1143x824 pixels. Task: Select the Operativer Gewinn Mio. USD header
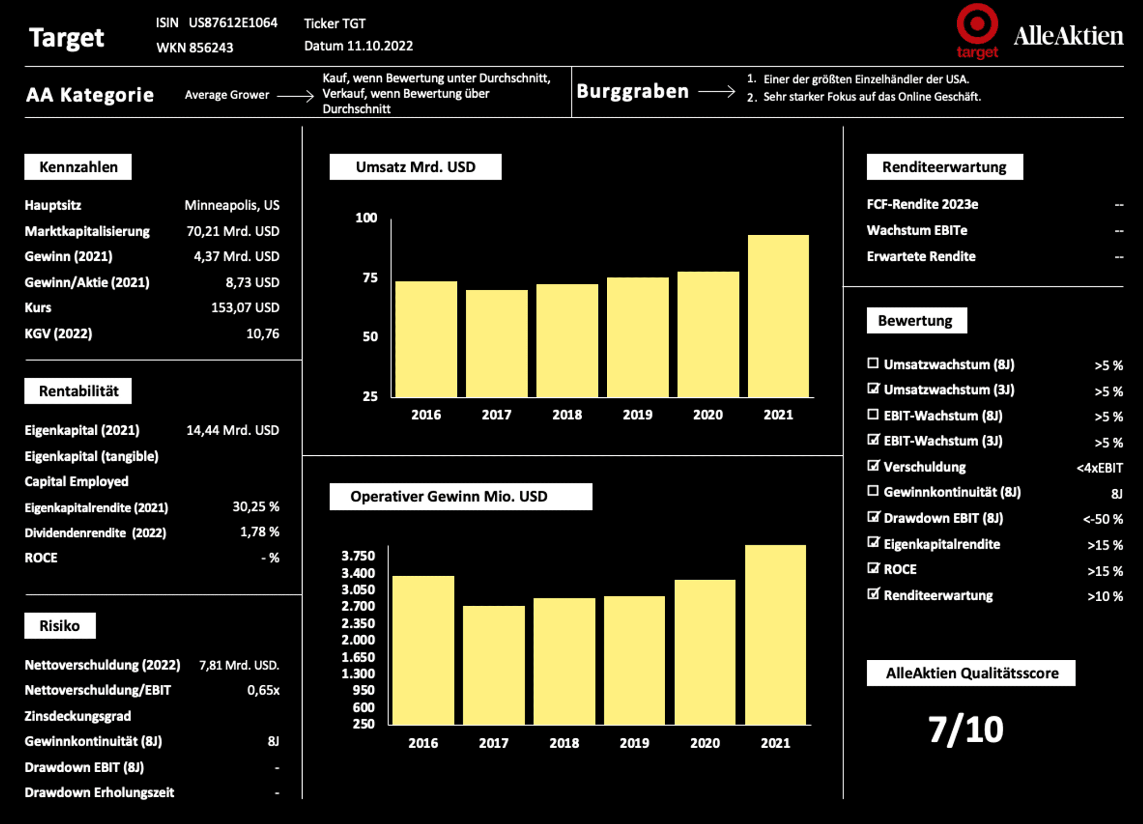(461, 496)
